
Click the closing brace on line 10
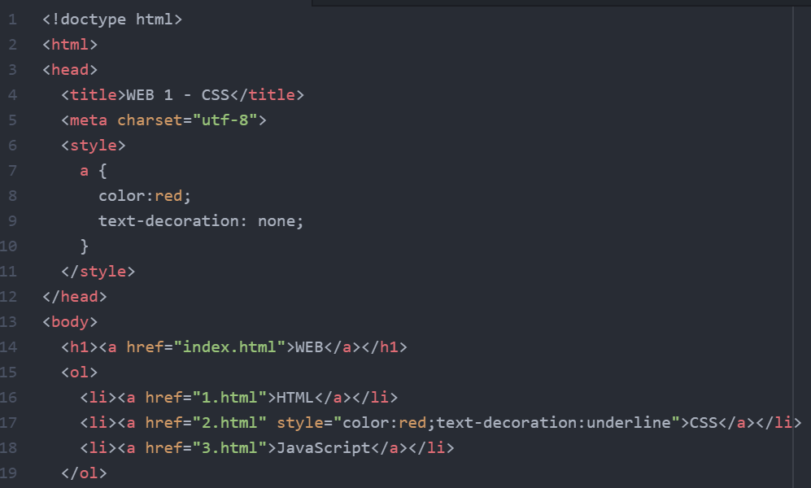click(85, 246)
